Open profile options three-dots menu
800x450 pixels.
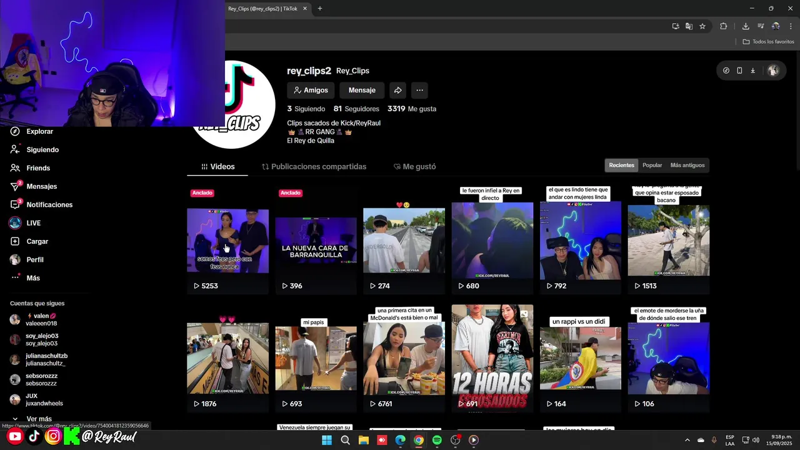coord(419,90)
